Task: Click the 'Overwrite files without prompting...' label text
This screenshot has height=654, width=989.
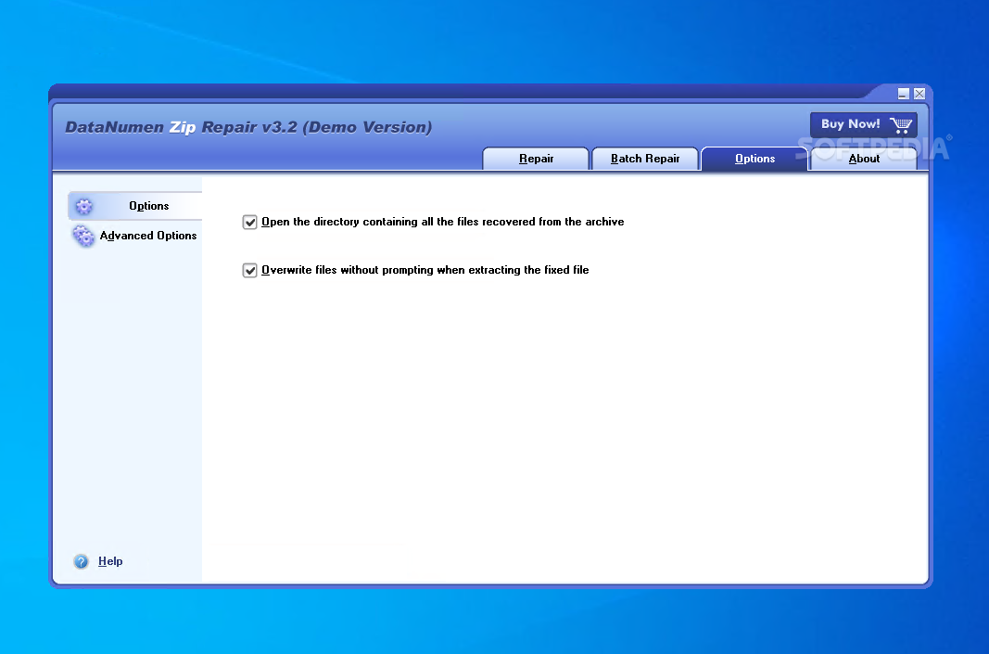Action: (425, 270)
